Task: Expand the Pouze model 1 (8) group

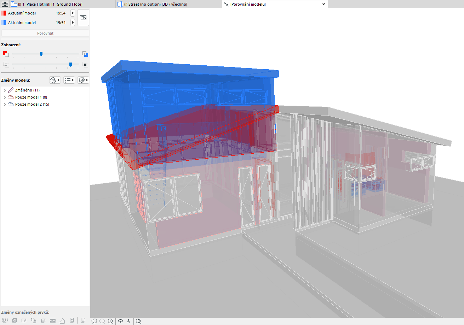Action: pos(5,97)
